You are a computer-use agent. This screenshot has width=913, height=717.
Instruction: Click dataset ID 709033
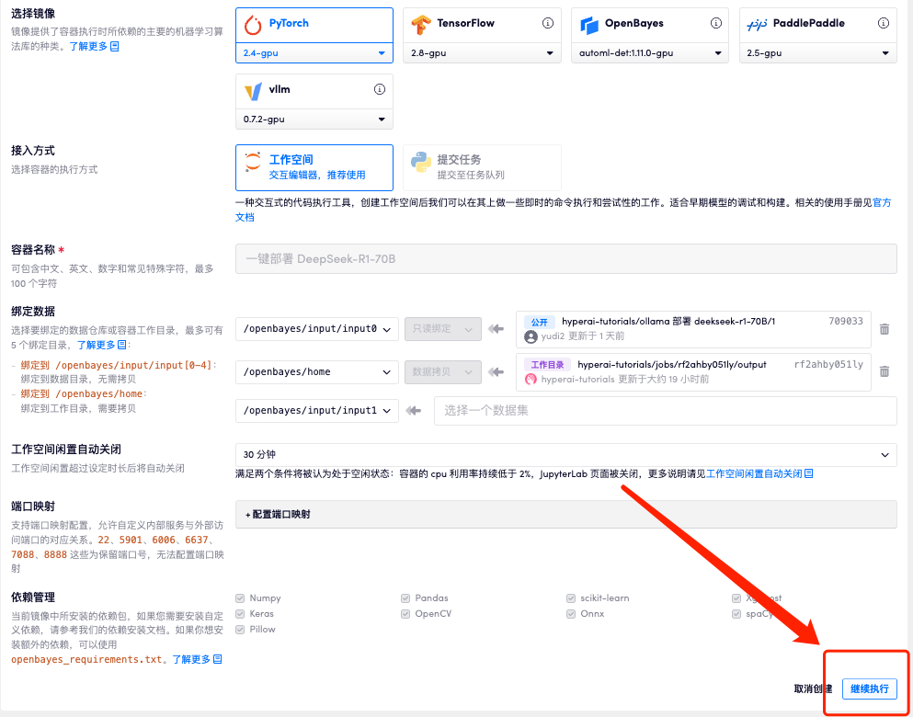point(846,321)
